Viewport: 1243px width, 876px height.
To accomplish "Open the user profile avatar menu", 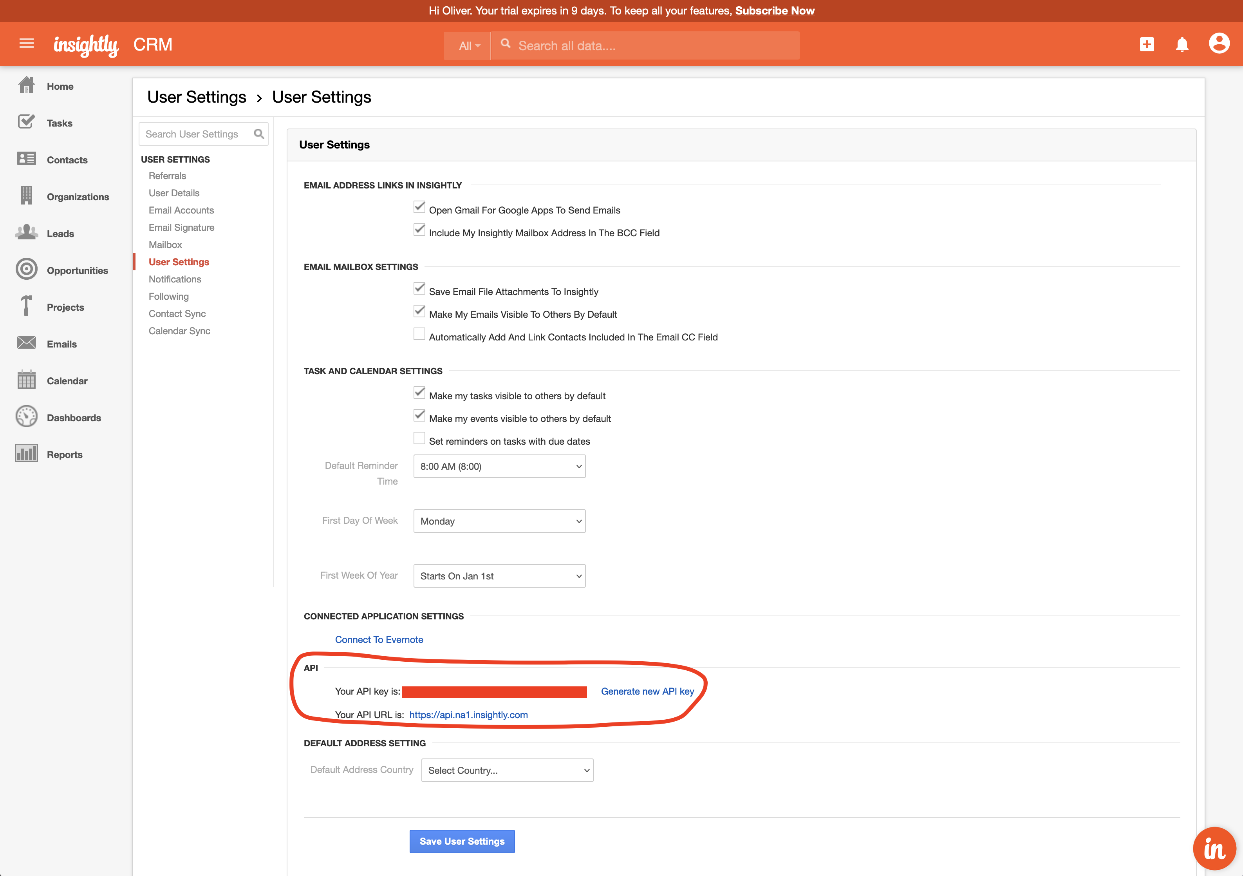I will 1219,43.
